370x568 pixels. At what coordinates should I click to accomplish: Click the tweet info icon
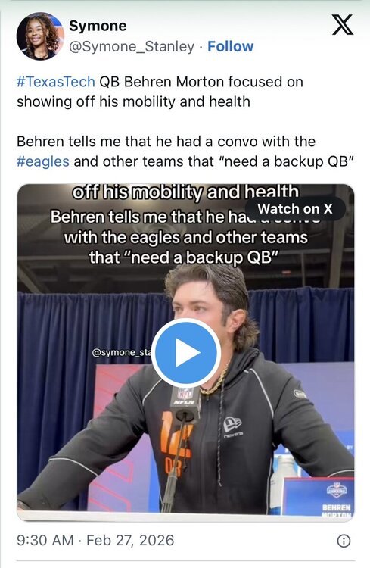[344, 541]
